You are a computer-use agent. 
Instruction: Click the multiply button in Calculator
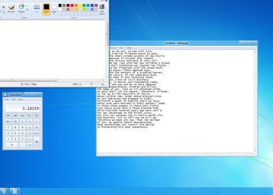[x=29, y=133]
